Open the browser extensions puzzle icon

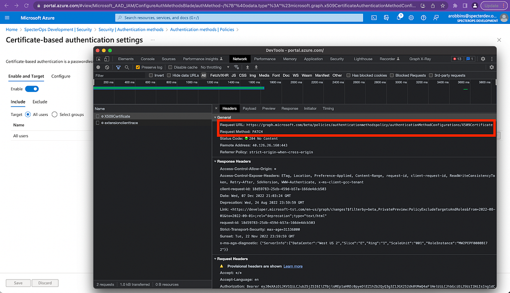455,5
